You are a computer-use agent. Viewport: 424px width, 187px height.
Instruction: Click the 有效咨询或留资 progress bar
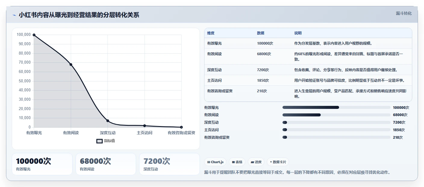pyautogui.click(x=336, y=138)
